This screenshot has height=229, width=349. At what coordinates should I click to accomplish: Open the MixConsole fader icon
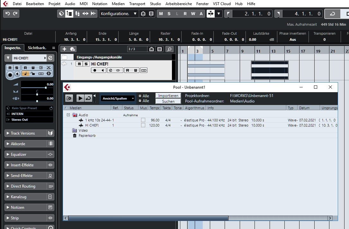[x=77, y=13]
